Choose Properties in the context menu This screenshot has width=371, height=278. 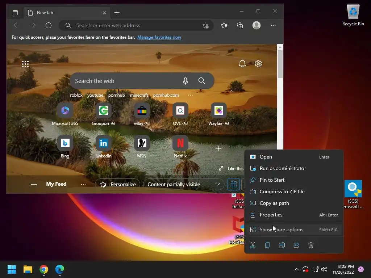[x=294, y=215]
